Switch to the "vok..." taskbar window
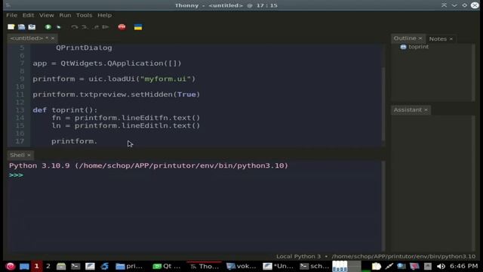 click(241, 266)
